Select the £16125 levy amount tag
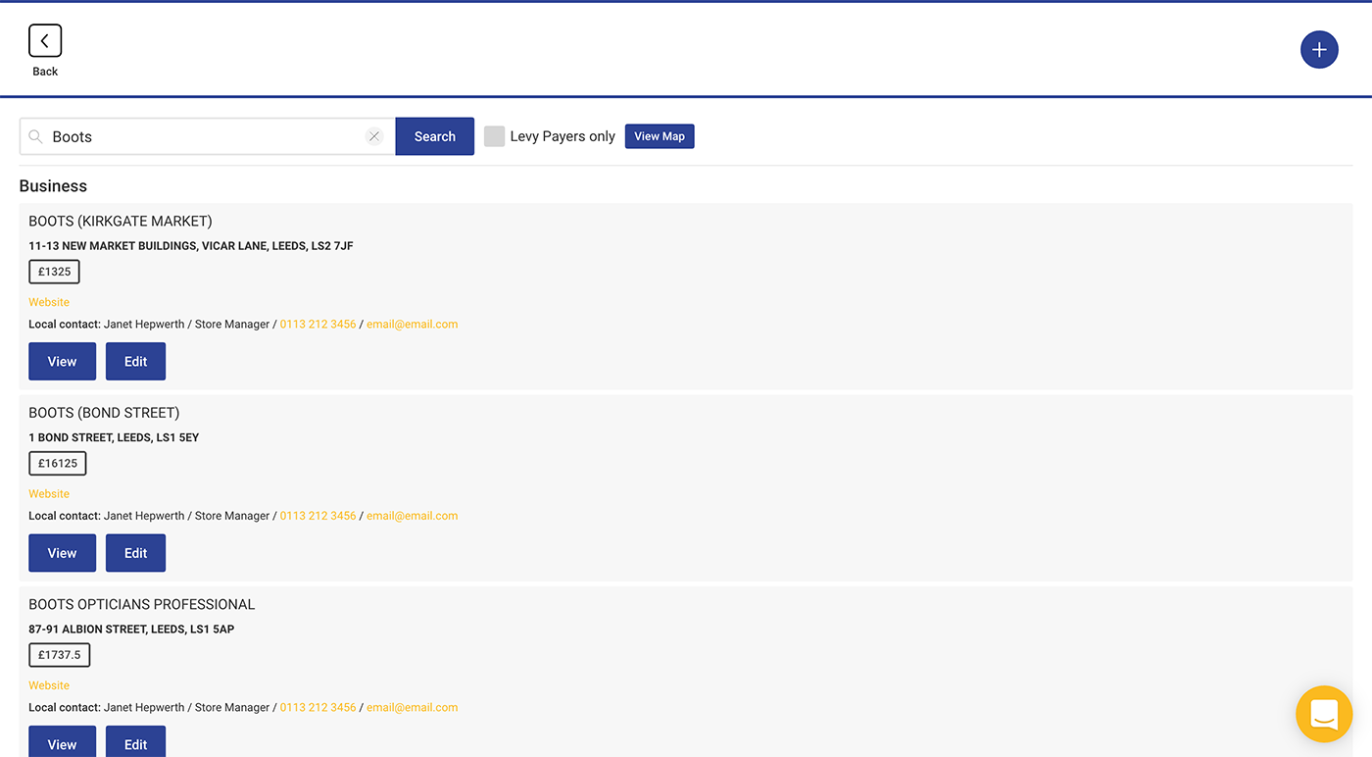Image resolution: width=1372 pixels, height=757 pixels. pyautogui.click(x=58, y=463)
